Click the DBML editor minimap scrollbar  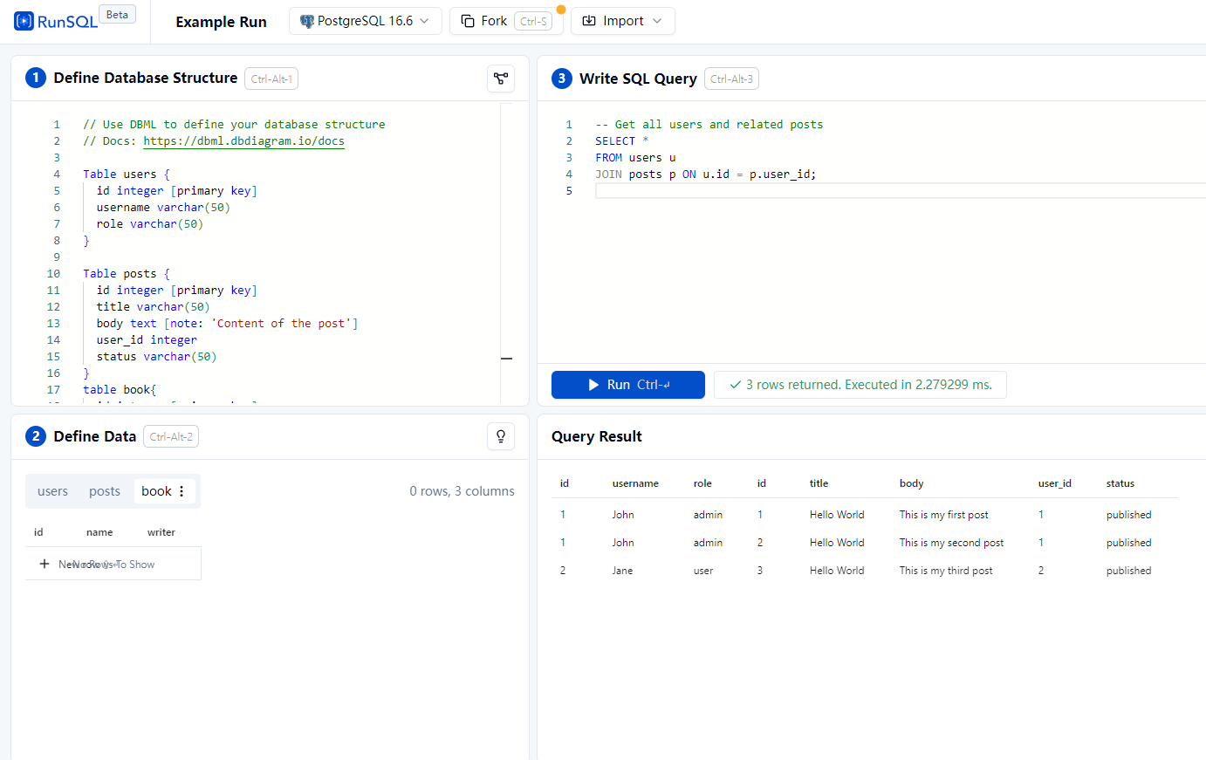(506, 253)
